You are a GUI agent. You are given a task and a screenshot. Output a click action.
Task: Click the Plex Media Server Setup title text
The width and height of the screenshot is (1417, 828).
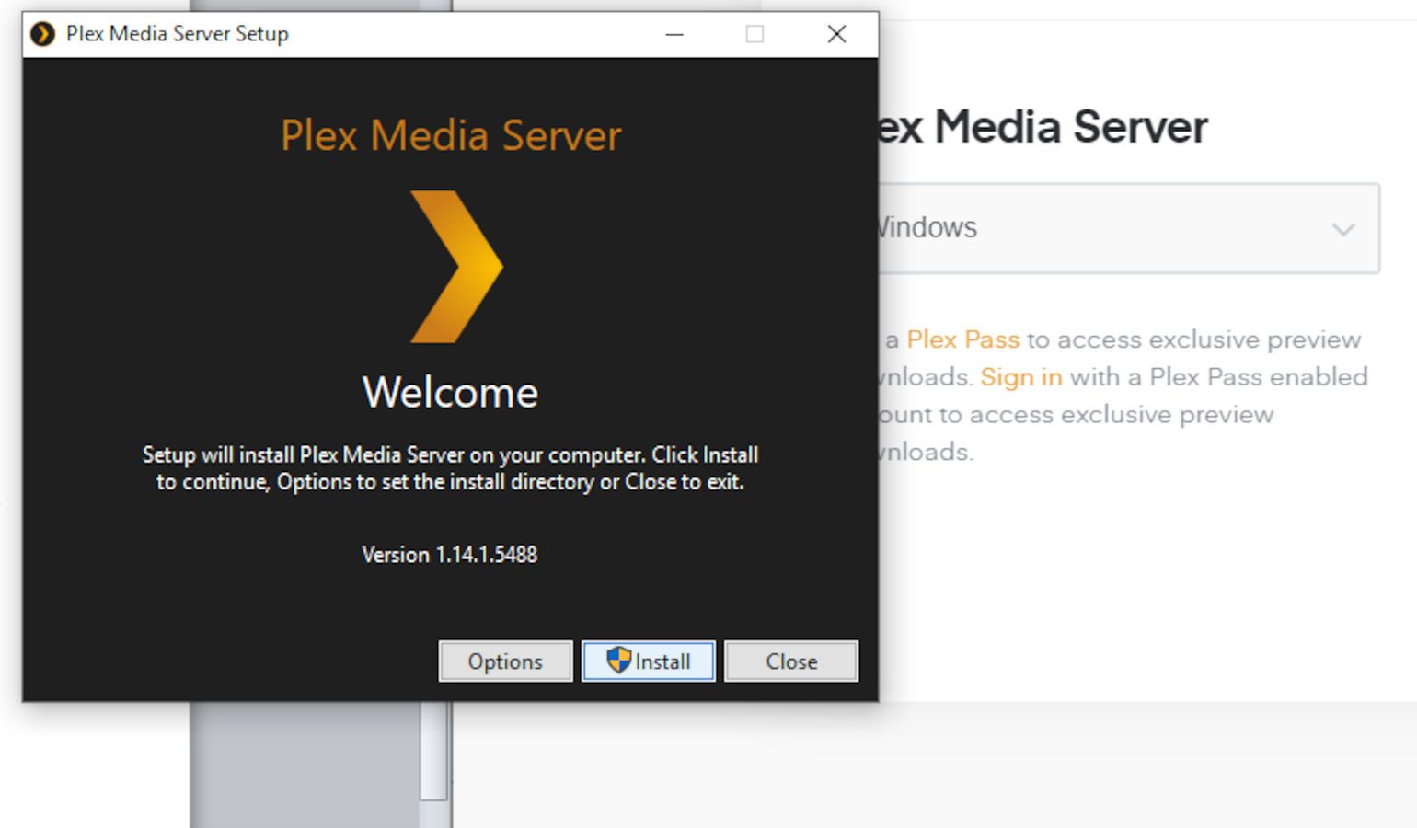tap(177, 34)
